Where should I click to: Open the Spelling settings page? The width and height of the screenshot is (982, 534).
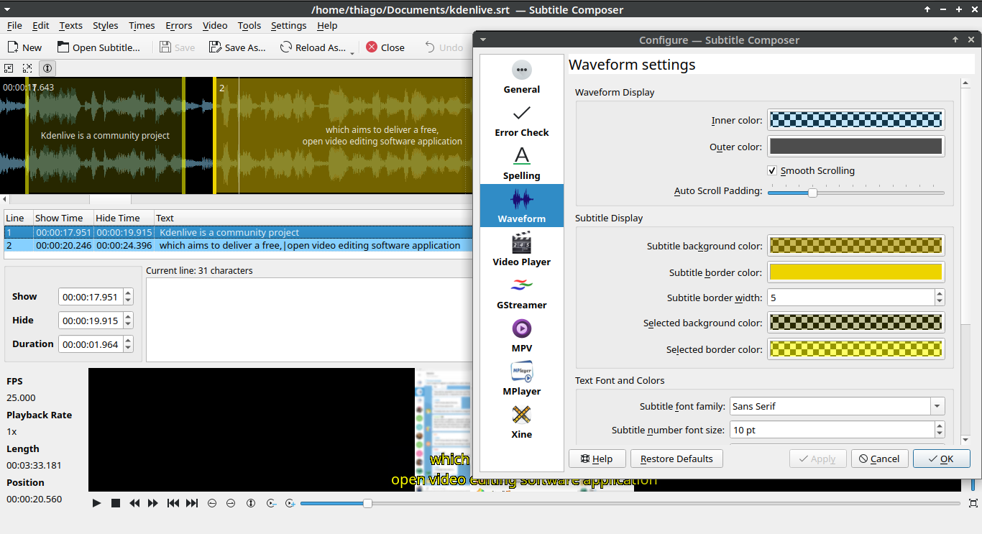pyautogui.click(x=522, y=162)
